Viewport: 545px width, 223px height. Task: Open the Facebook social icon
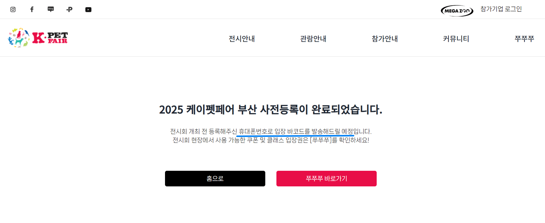coord(32,9)
